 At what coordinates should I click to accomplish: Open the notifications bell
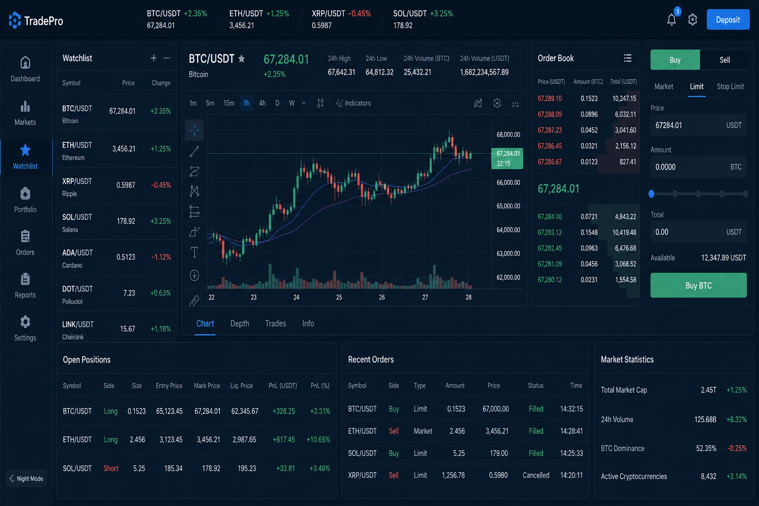tap(672, 20)
